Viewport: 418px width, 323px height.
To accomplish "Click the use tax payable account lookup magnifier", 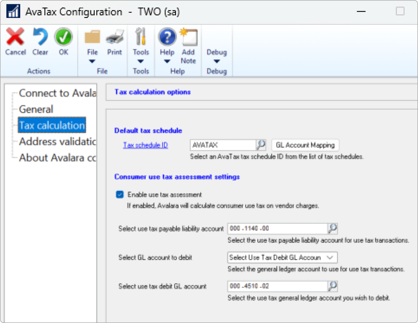I will (x=332, y=228).
